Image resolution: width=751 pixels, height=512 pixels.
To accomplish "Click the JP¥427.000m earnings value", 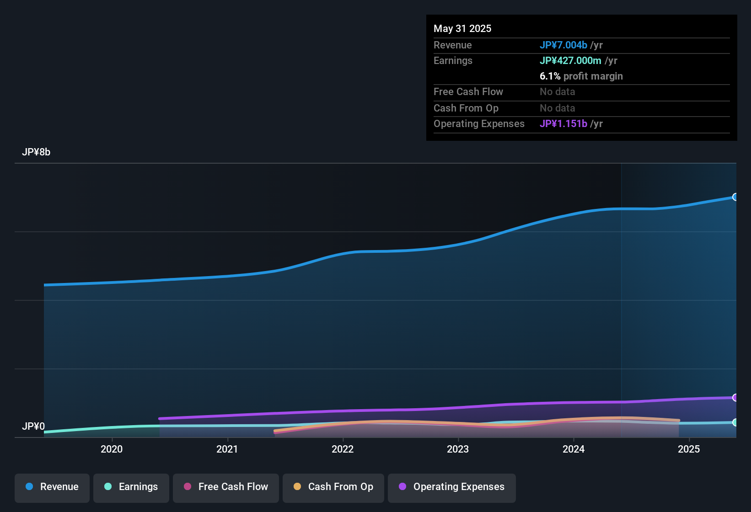I will click(570, 60).
